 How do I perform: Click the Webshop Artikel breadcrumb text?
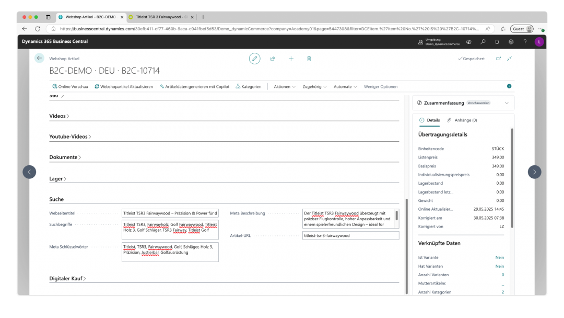(x=64, y=59)
